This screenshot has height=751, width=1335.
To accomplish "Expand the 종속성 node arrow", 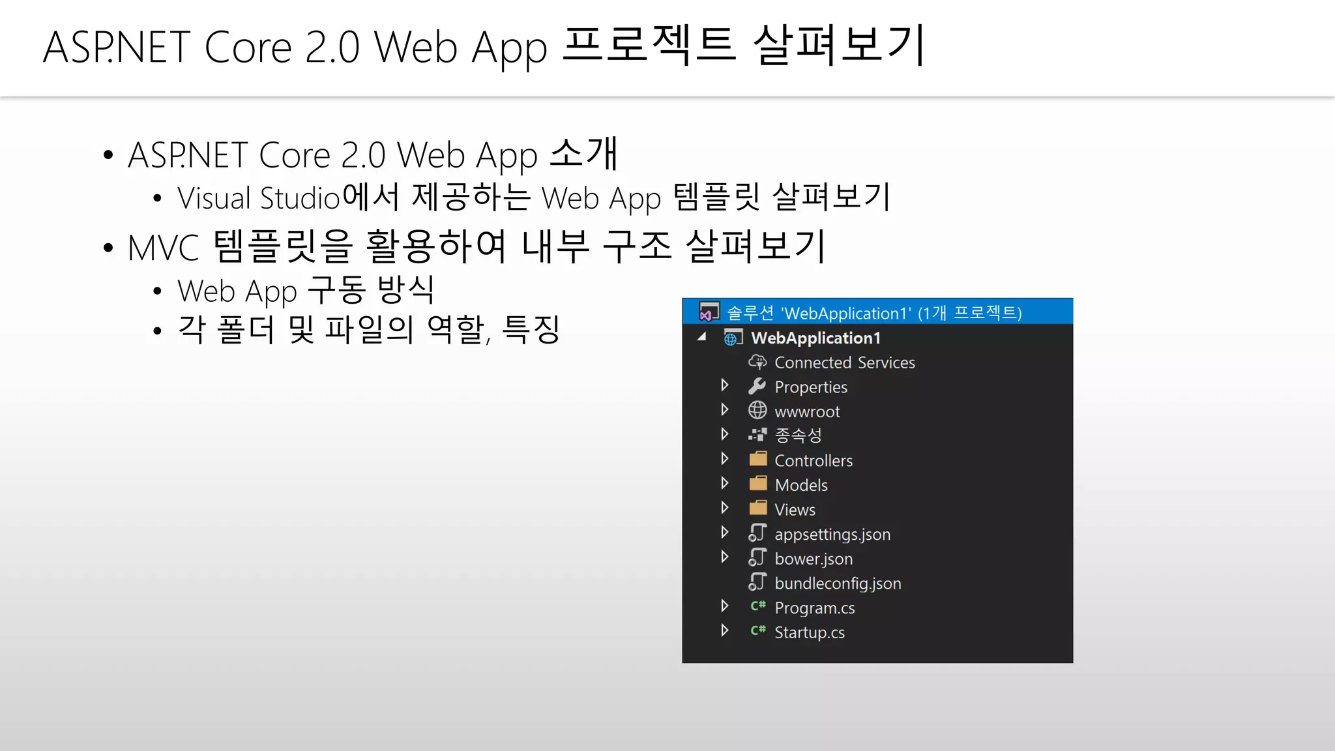I will pos(725,434).
